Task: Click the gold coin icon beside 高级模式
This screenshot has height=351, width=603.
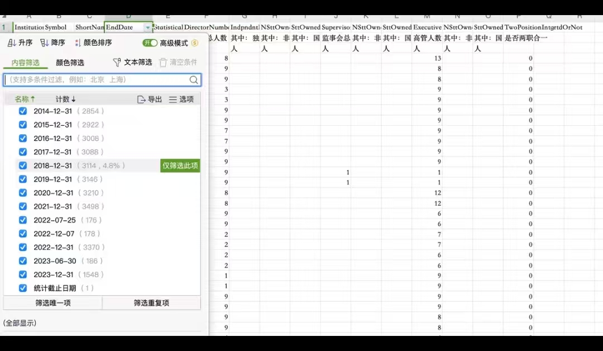Action: (195, 43)
